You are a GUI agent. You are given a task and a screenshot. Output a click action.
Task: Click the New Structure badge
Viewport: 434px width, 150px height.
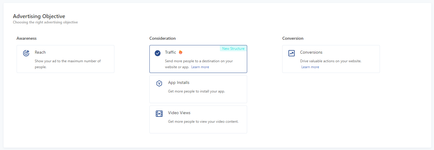[233, 49]
